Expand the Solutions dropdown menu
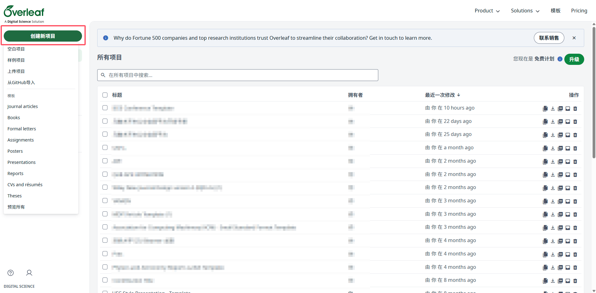Viewport: 596px width, 293px height. tap(525, 11)
